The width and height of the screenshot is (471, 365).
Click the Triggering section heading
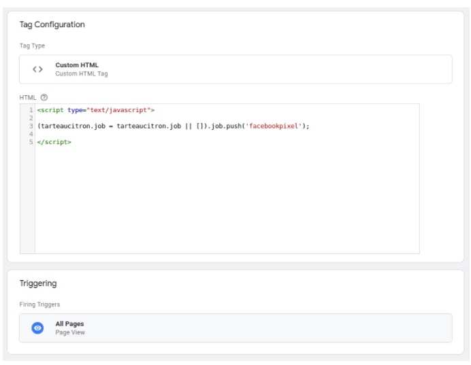click(38, 283)
